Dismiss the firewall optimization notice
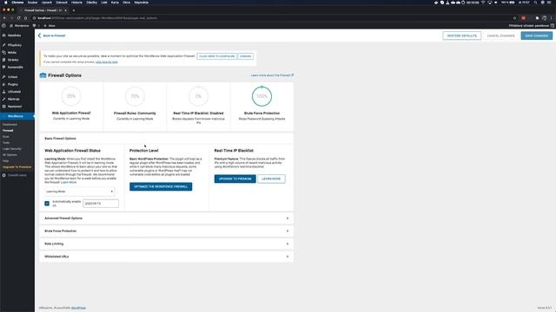Screen dimensions: 556x312 tap(245, 56)
